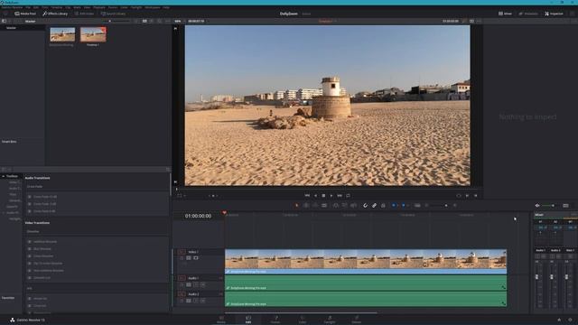Toggle the Effects Library panel button
The width and height of the screenshot is (578, 325).
click(55, 14)
